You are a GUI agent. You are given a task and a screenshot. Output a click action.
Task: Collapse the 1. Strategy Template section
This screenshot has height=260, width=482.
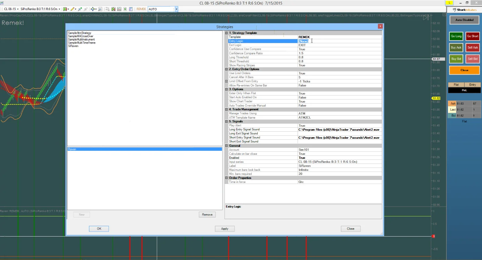[226, 33]
